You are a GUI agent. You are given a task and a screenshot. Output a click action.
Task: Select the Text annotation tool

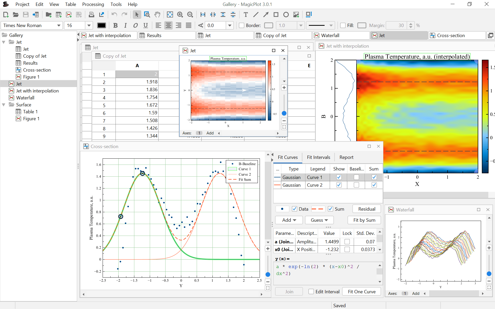pos(246,15)
